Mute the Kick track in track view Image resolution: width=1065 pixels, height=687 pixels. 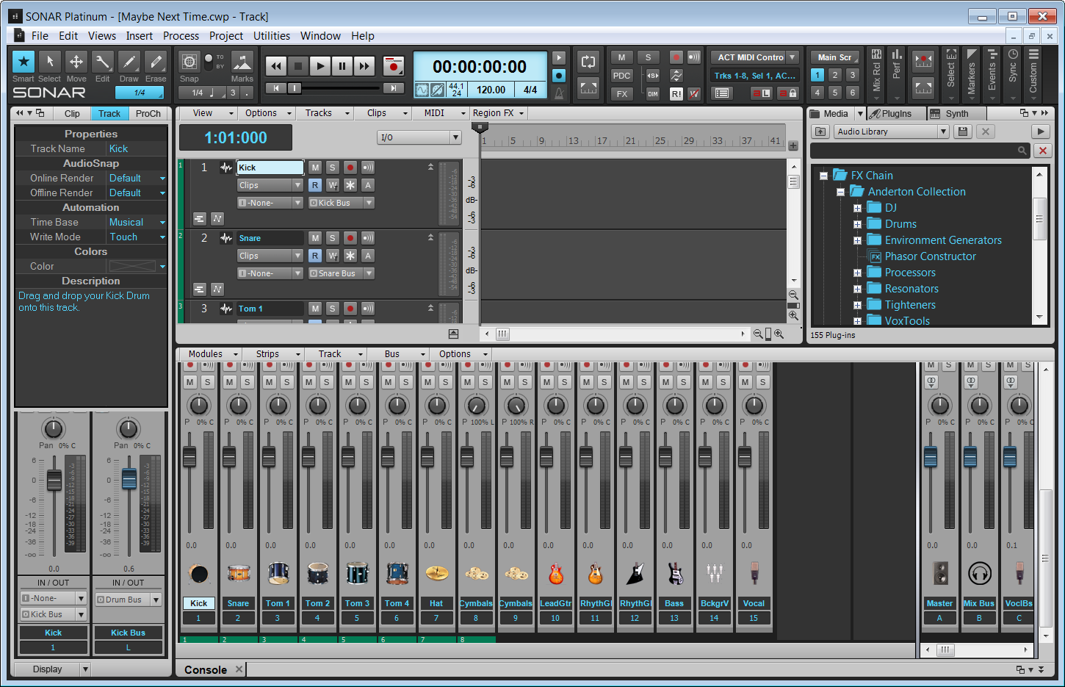click(315, 168)
